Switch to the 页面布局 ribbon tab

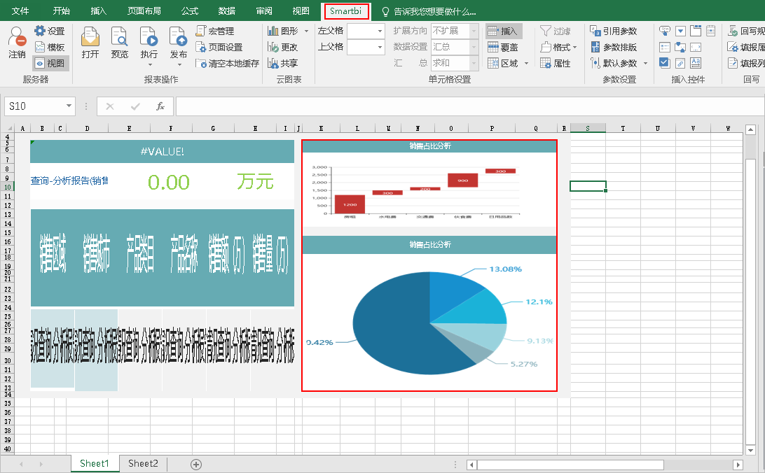point(144,10)
